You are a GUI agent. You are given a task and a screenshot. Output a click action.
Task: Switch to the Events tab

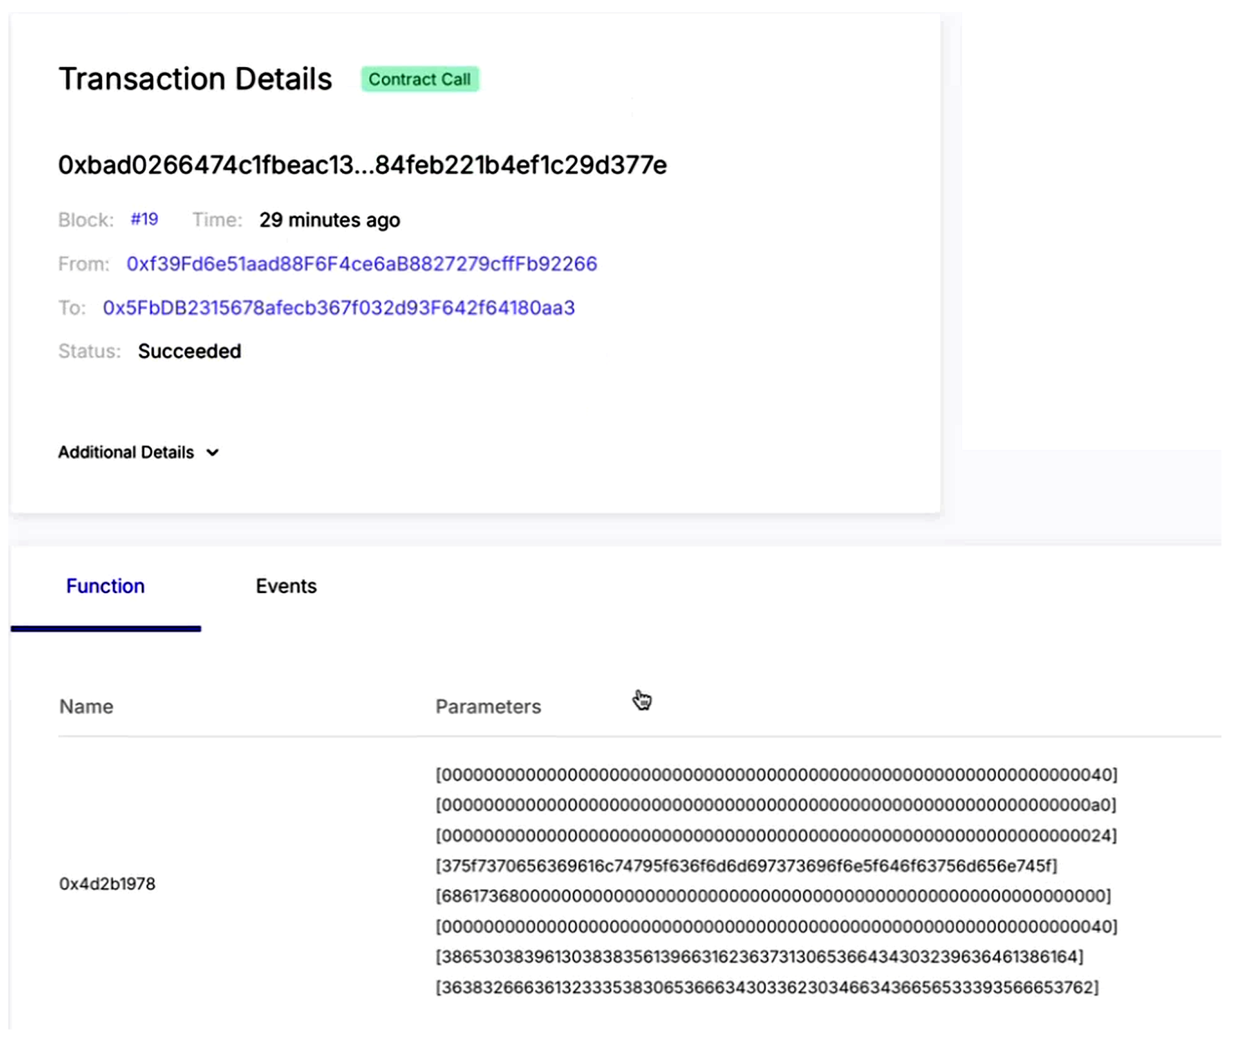pyautogui.click(x=286, y=587)
